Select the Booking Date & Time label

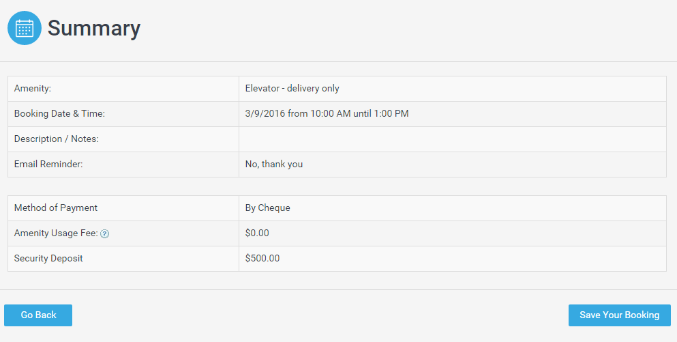point(59,113)
